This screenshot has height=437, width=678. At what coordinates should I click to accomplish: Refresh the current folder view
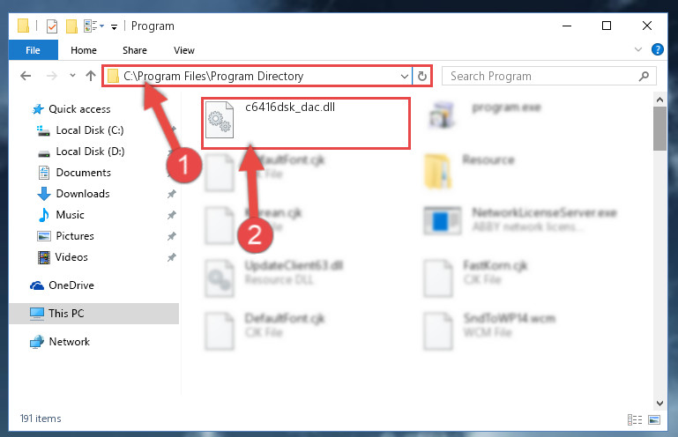(422, 76)
